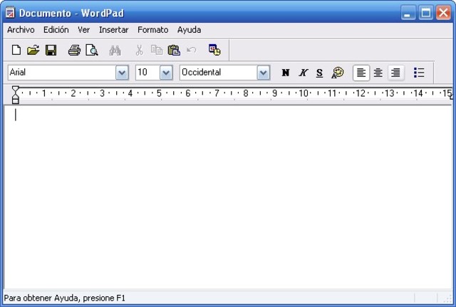Open the Ver menu
Viewport: 456px width, 307px height.
click(x=84, y=30)
